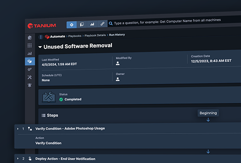Open the reporting chart sidebar icon
The image size is (241, 163).
click(30, 53)
